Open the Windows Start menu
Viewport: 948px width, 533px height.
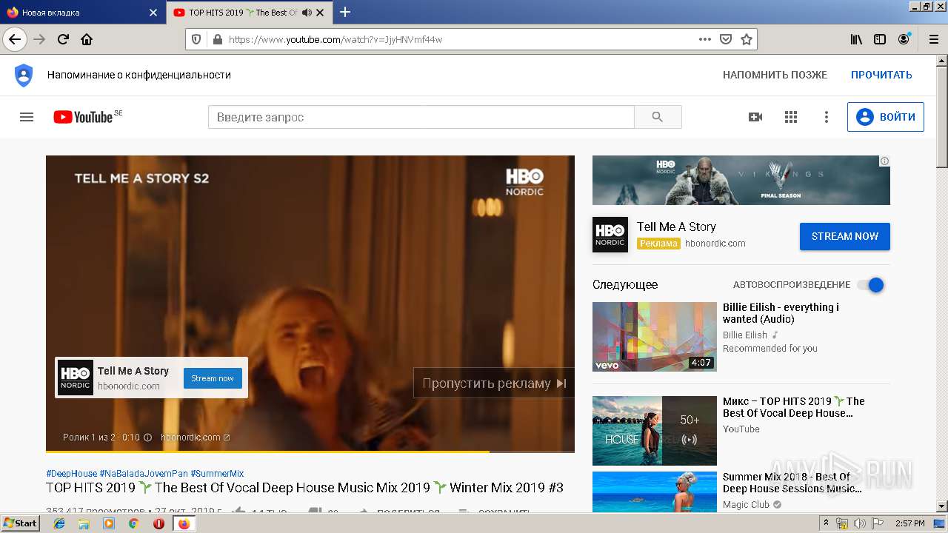pos(21,523)
